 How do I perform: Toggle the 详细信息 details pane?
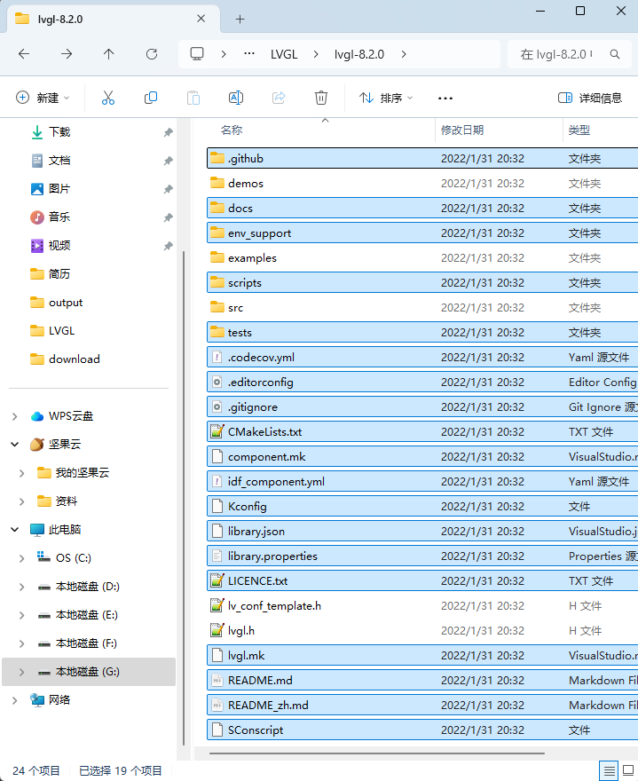(x=590, y=98)
